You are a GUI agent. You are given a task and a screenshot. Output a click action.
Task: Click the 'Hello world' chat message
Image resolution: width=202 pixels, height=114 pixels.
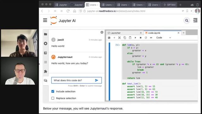[x=58, y=46]
